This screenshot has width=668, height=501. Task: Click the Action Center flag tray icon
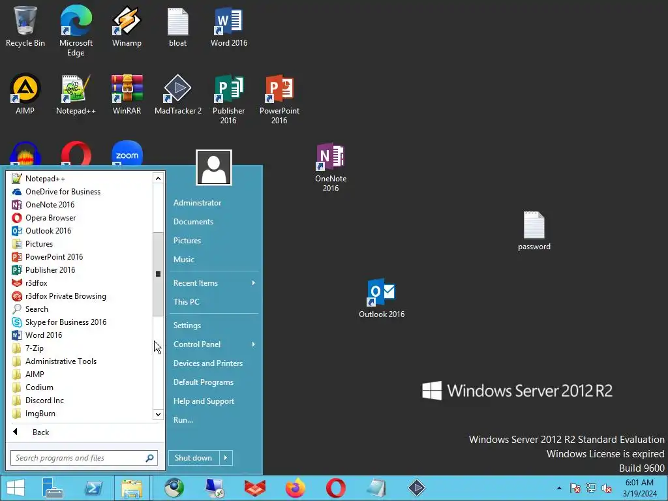(x=575, y=488)
